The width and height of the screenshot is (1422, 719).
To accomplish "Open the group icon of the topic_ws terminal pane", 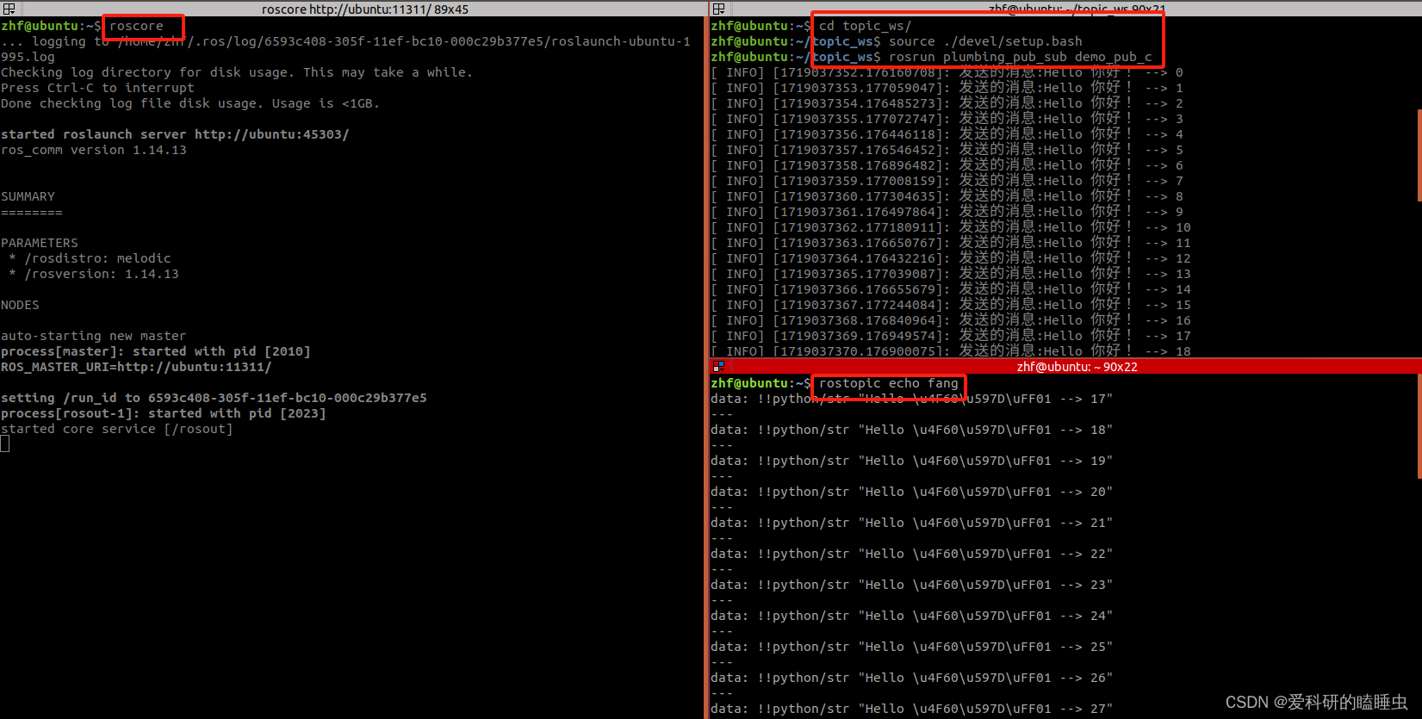I will [718, 9].
